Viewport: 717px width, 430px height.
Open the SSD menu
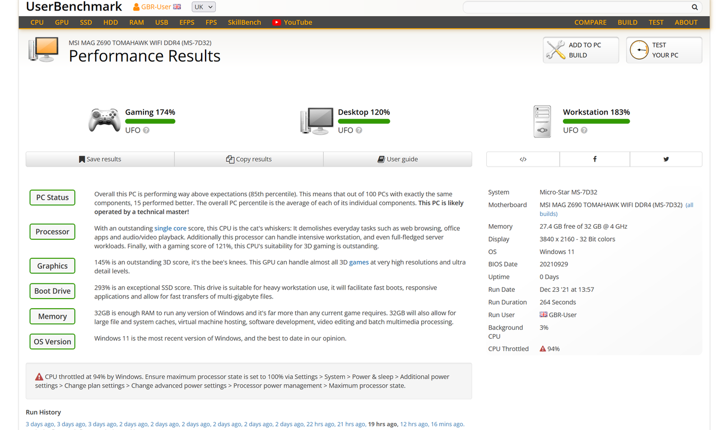pyautogui.click(x=86, y=22)
